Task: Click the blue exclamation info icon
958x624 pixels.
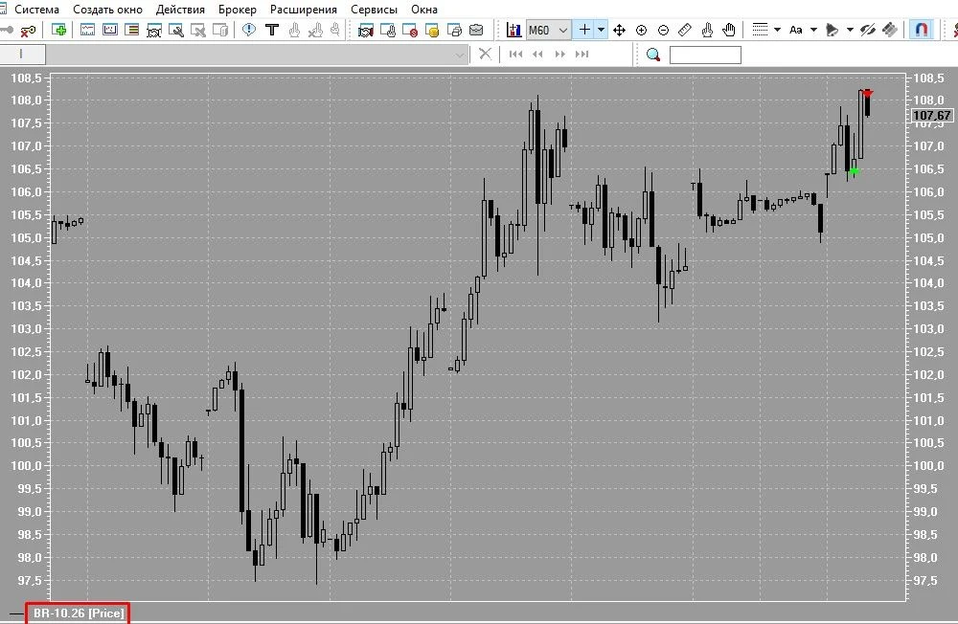Action: 249,30
